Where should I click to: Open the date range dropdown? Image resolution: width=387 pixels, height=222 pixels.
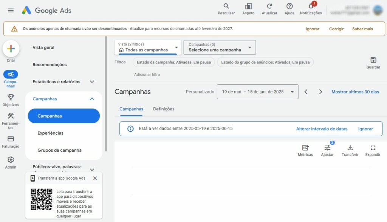pos(257,92)
